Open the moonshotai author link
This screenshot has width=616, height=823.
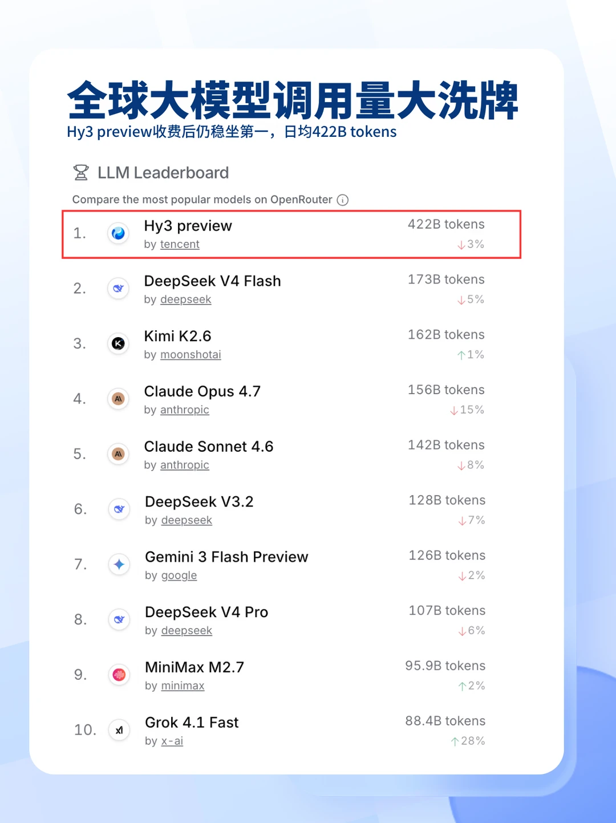[191, 355]
